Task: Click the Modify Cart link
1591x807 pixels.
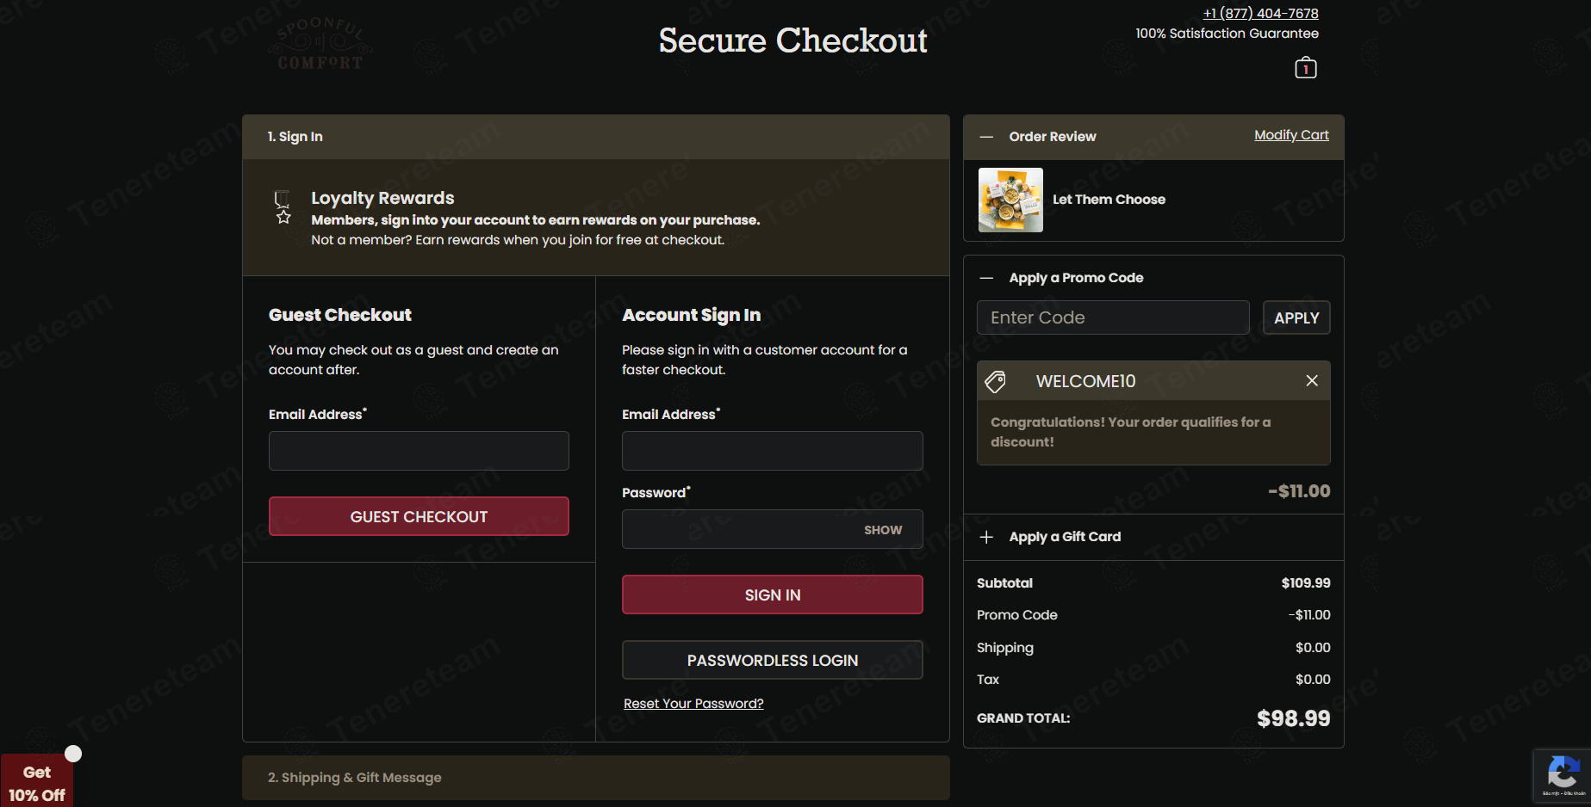Action: (x=1290, y=135)
